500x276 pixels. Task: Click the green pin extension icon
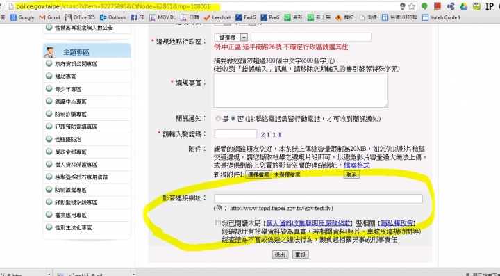[x=424, y=6]
